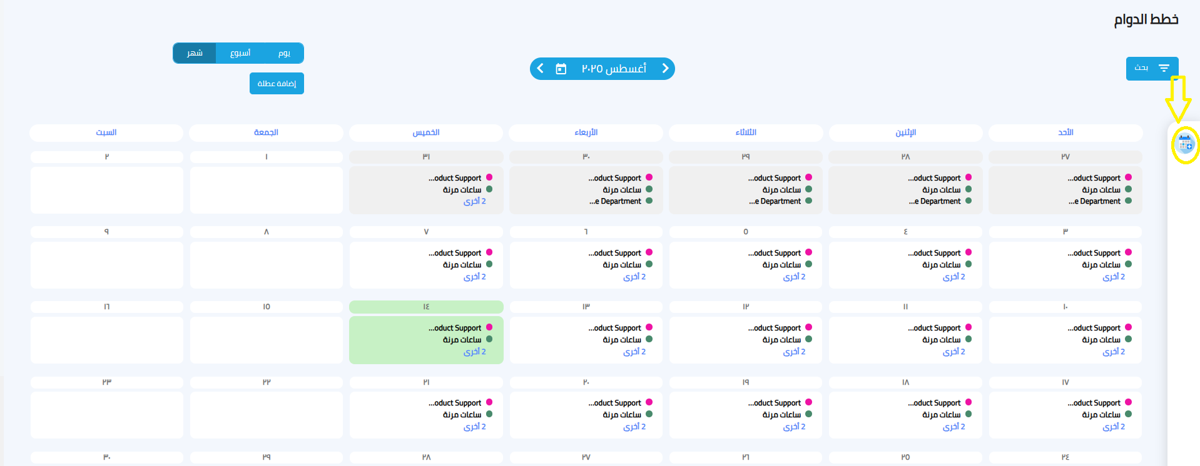The image size is (1200, 466).
Task: Open Product Support shift on day 27
Action: [x=1094, y=178]
